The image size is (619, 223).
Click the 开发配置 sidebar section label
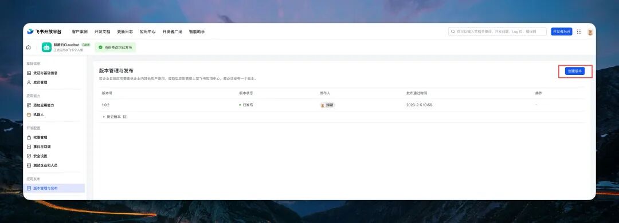(33, 128)
